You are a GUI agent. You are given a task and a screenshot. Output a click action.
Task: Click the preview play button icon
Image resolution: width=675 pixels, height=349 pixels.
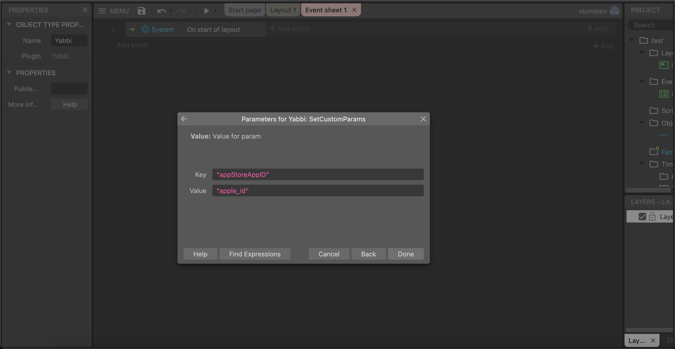[x=206, y=11]
